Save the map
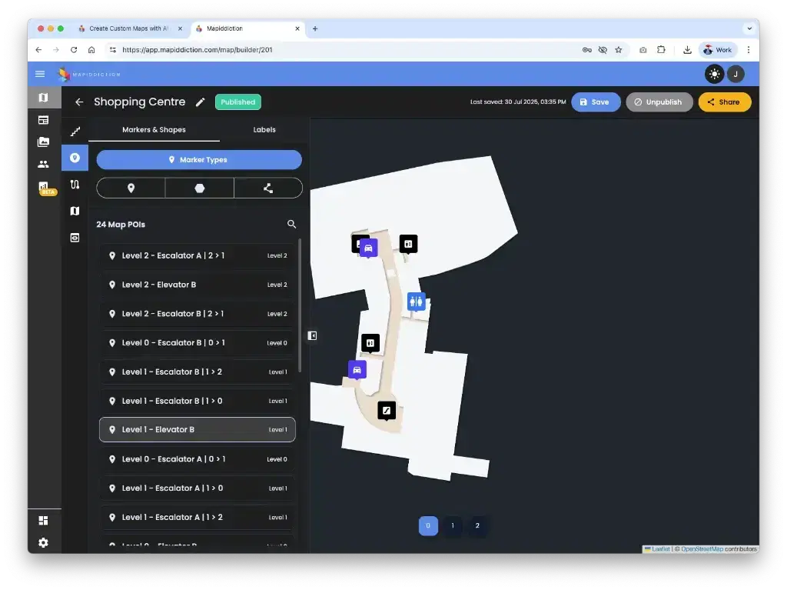 [596, 102]
